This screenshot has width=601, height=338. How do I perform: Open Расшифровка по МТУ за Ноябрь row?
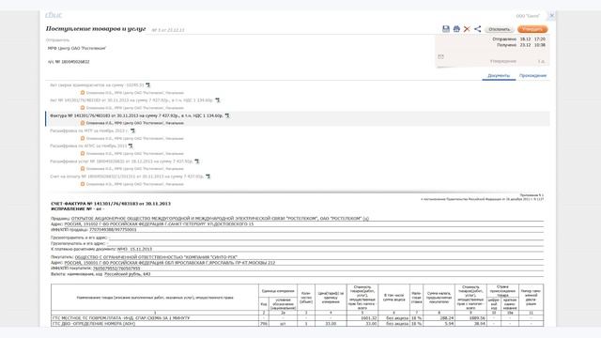coord(89,131)
